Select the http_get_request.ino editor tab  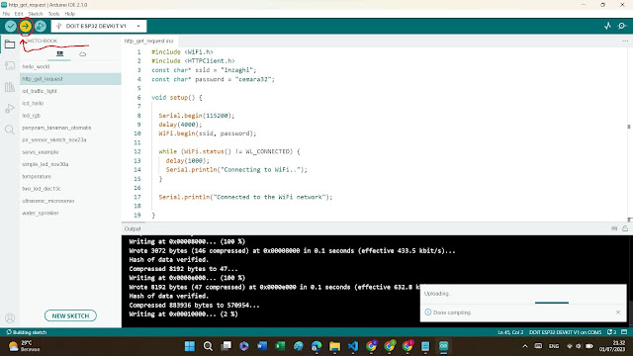(149, 41)
